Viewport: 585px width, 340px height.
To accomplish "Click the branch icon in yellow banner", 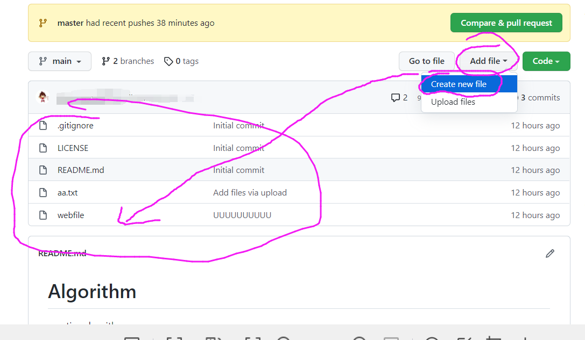I will click(x=43, y=23).
